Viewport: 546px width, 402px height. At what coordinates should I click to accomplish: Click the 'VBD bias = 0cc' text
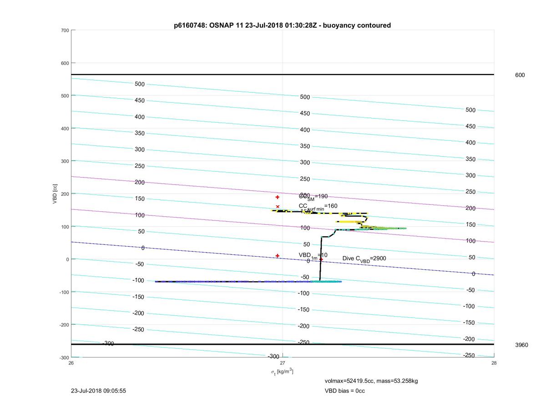click(x=344, y=391)
